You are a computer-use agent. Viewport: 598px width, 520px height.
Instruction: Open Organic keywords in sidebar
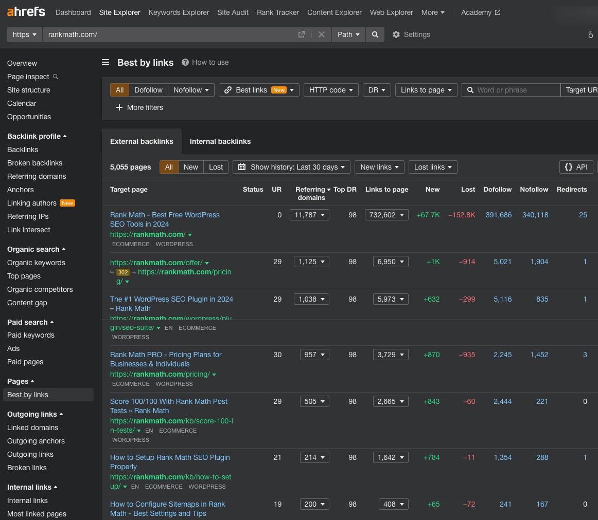point(36,263)
